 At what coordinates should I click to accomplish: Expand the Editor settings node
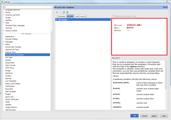coord(4,44)
